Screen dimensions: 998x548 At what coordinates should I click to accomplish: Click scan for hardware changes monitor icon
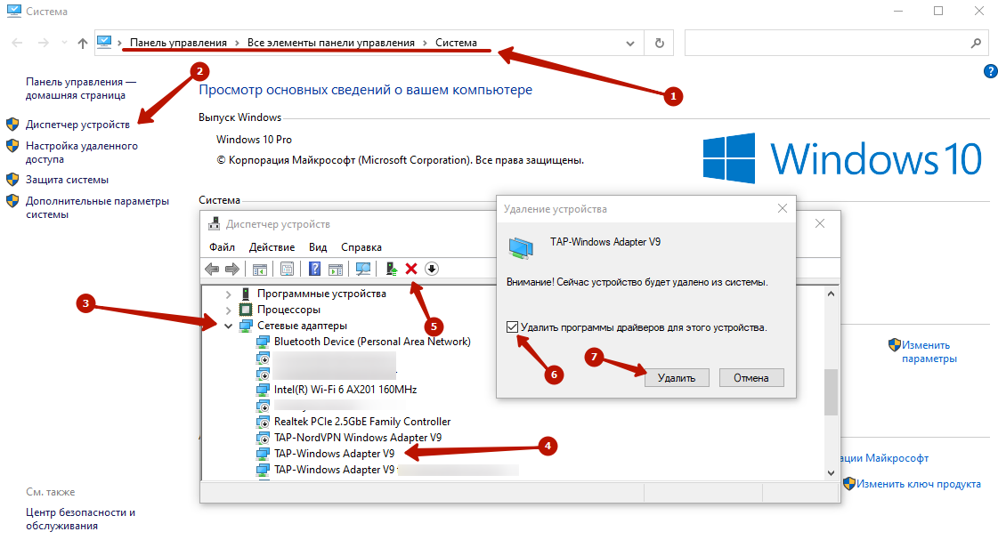[363, 269]
